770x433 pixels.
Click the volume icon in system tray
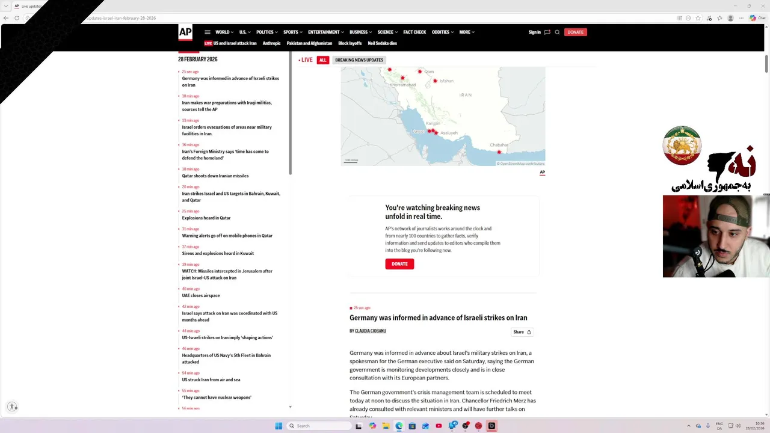click(738, 426)
